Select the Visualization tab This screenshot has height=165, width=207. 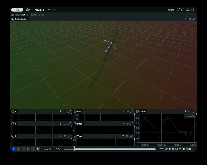(x=20, y=15)
